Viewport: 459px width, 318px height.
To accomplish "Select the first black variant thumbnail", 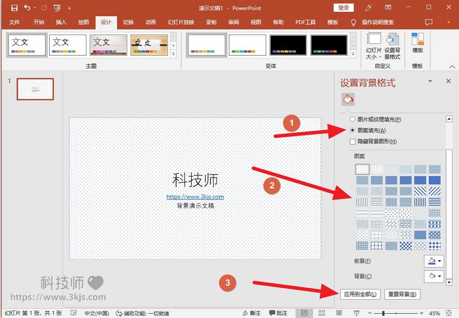I will pos(288,45).
